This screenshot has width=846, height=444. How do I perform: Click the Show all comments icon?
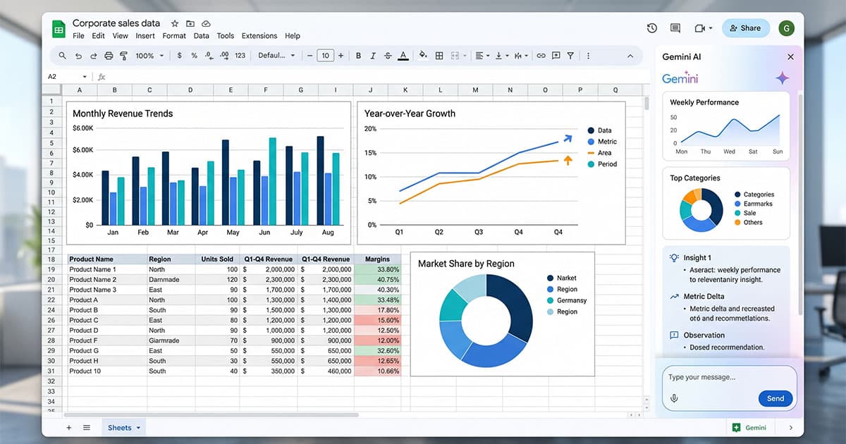coord(675,28)
